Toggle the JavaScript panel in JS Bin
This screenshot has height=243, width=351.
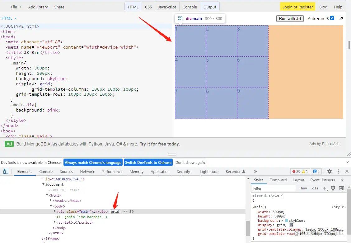click(167, 7)
